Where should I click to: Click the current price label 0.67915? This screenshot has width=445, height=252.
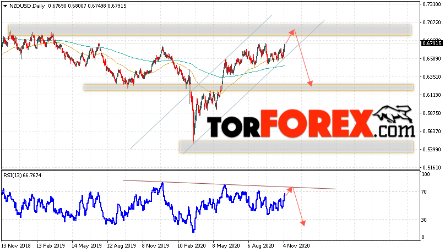(x=432, y=43)
